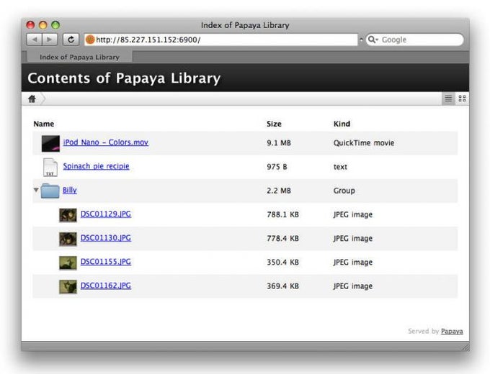Open DSC01155.JPG link

[x=106, y=262]
